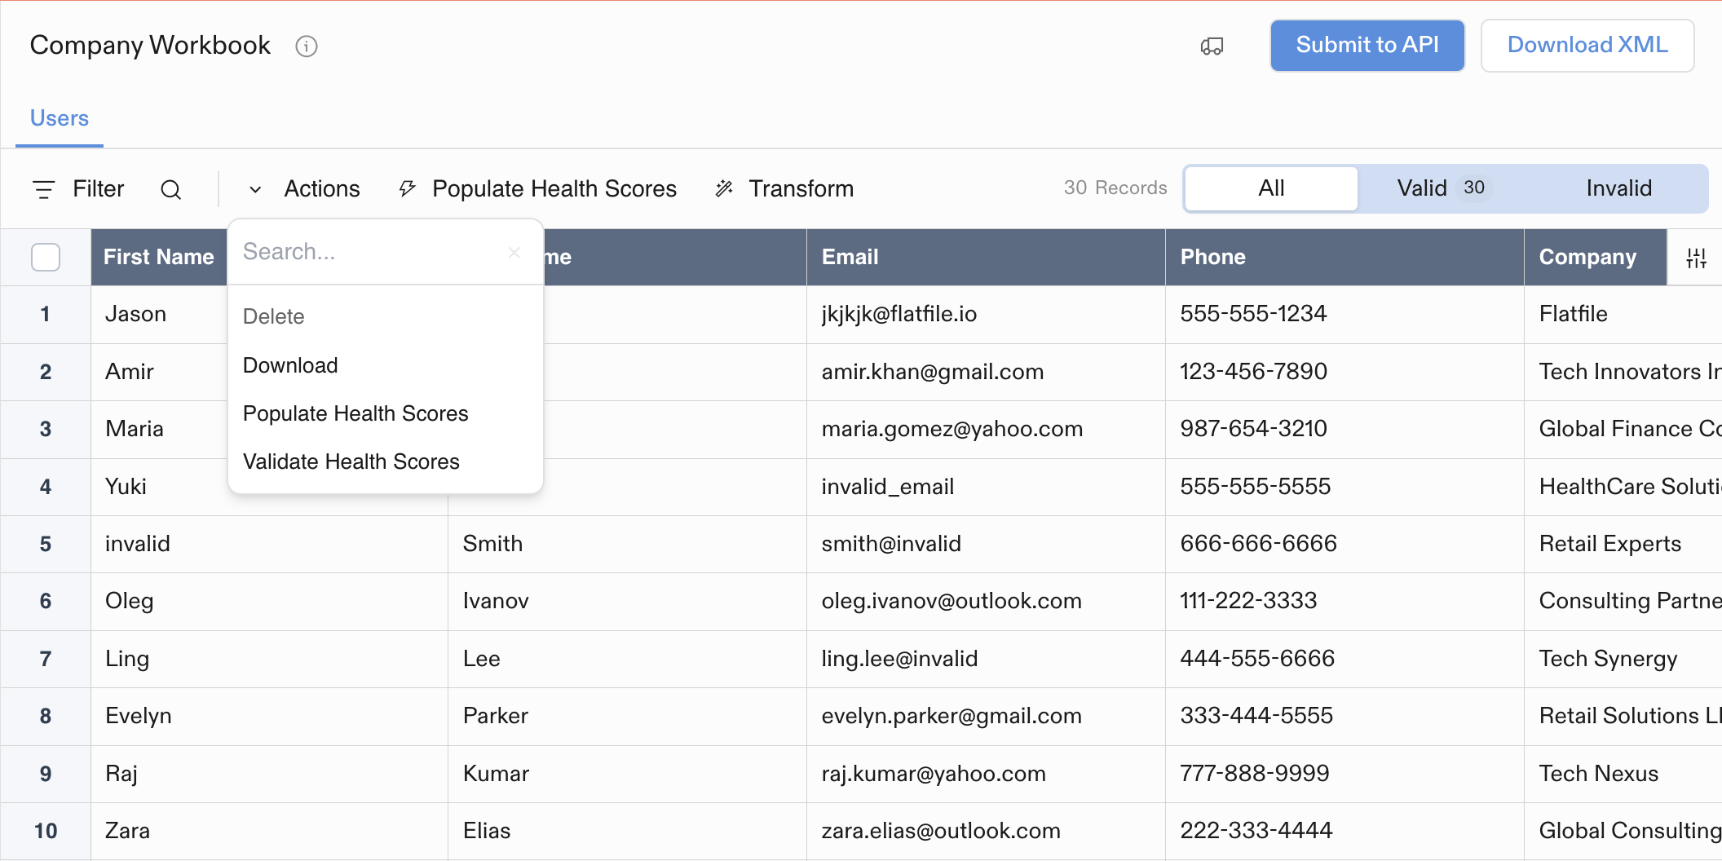Viewport: 1722px width, 861px height.
Task: Click the Filter lines icon
Action: [44, 190]
